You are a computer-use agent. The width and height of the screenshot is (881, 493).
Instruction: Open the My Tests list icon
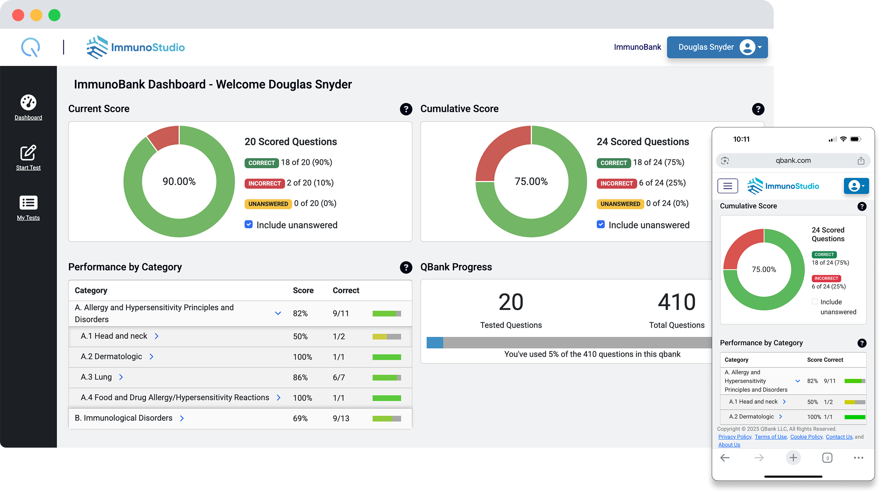[28, 203]
